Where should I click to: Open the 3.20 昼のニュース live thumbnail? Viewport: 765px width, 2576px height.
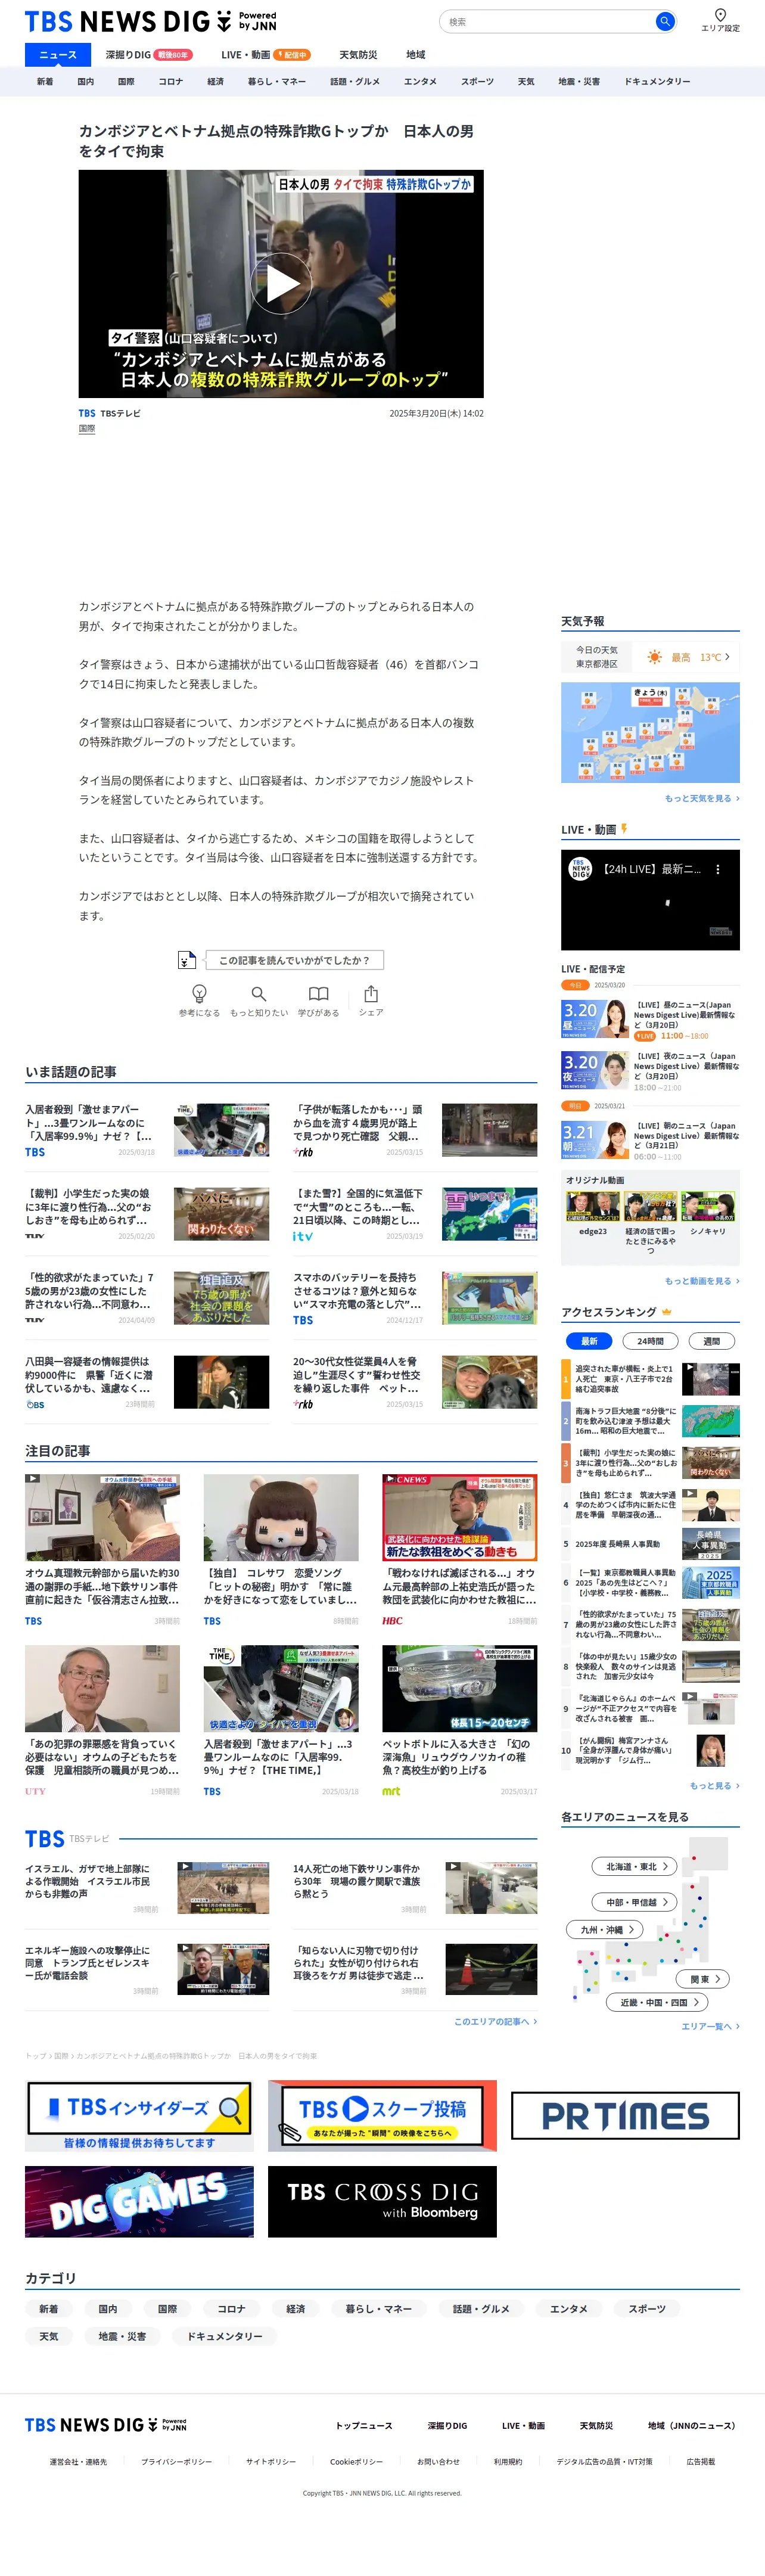[x=595, y=1018]
